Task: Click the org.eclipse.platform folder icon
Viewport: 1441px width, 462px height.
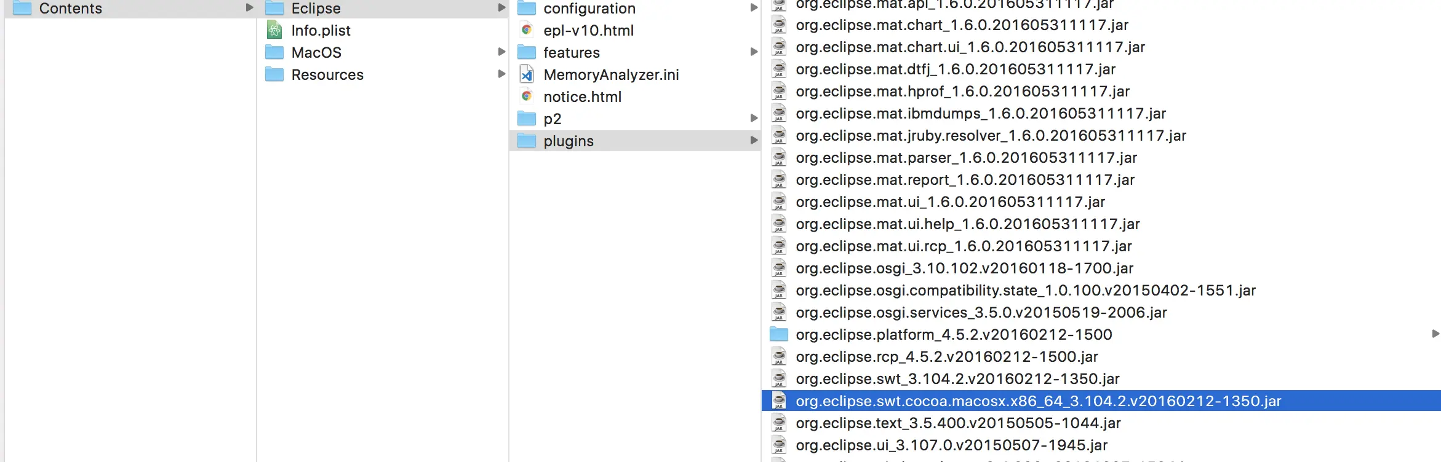Action: [x=779, y=334]
